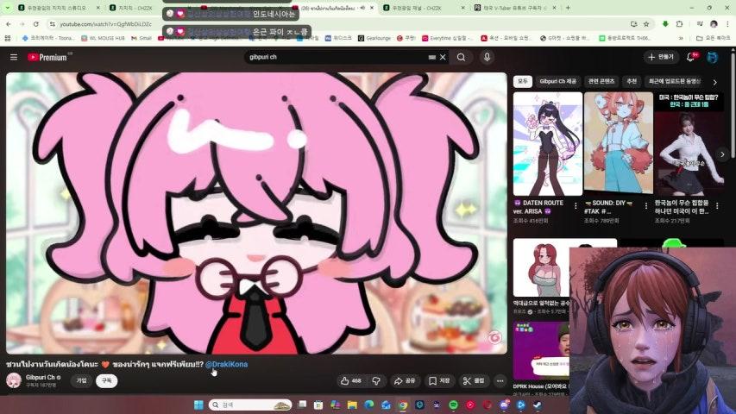Screen dimensions: 736x414
Task: Open SOUND: DIY #TAK short thumbnail
Action: (x=618, y=143)
